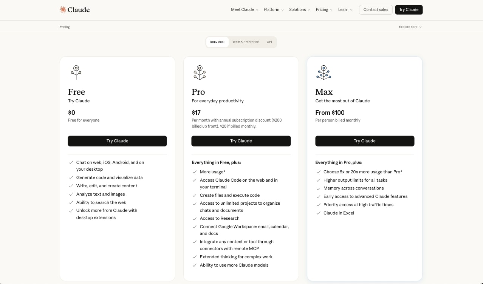Screen dimensions: 483x284
Task: Click 'Get the most out of Claude' subtitle
Action: point(342,101)
